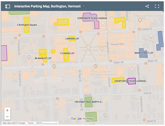Open the Google My Maps logo link

click(x=82, y=119)
